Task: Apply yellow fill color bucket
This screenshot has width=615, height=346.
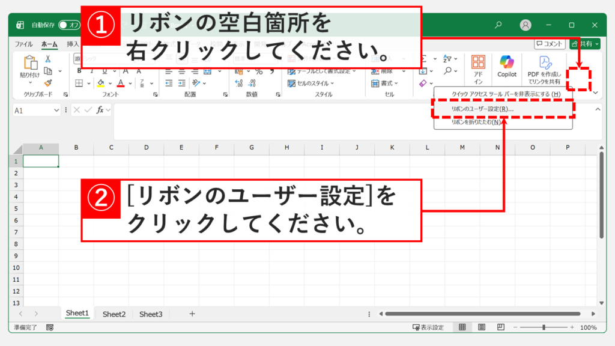Action: point(101,83)
